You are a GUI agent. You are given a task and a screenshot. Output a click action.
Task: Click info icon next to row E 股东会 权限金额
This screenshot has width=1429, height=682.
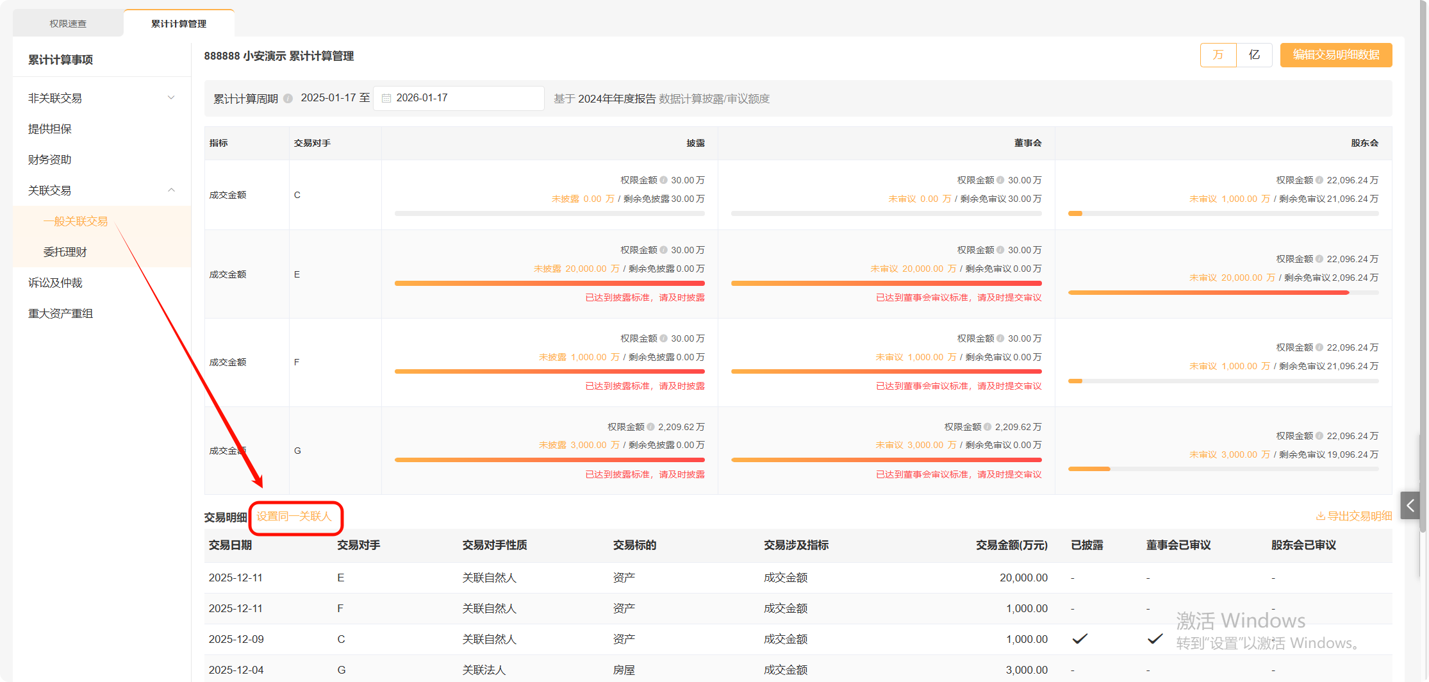pyautogui.click(x=1319, y=259)
